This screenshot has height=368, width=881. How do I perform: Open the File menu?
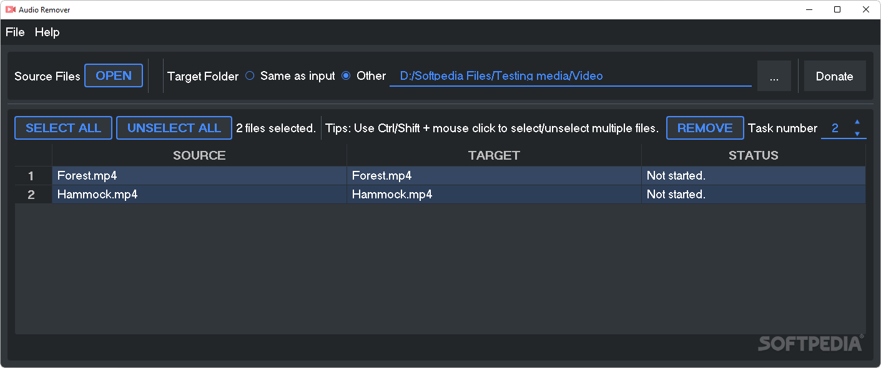[14, 32]
